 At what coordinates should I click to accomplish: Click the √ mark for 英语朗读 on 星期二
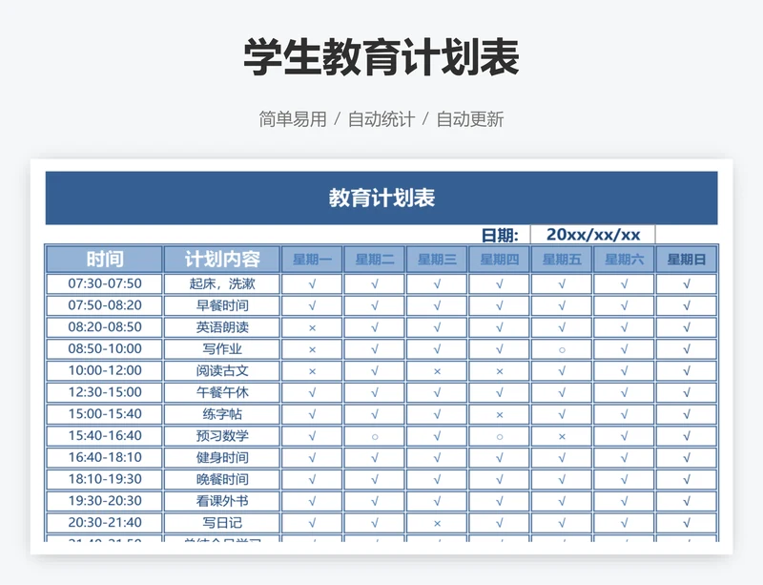click(375, 327)
